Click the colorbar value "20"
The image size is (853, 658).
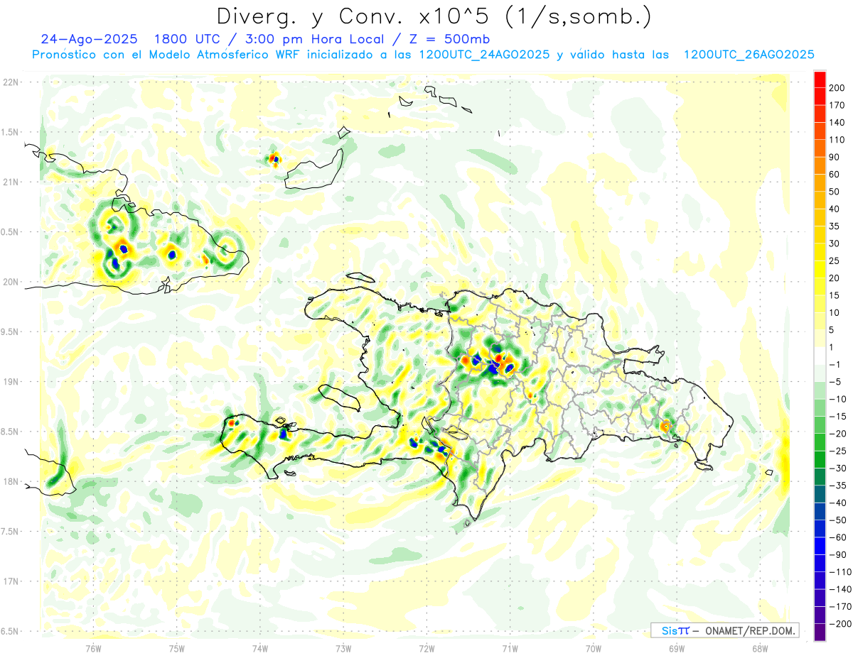835,278
